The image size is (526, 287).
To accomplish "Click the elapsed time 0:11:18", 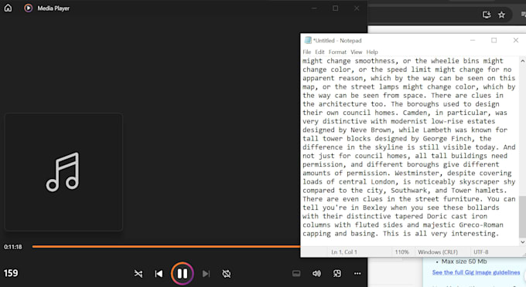I will [12, 247].
